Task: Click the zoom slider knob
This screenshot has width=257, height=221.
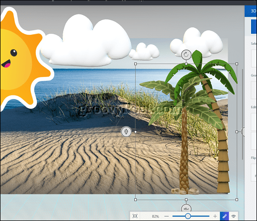Action: click(188, 216)
